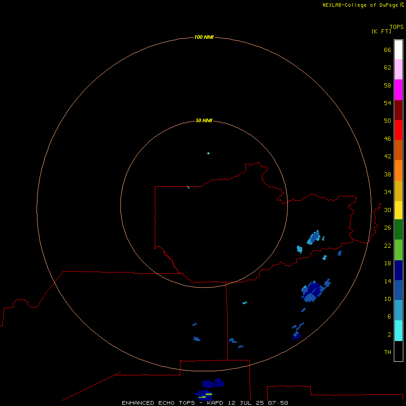This screenshot has width=406, height=406.
Task: Click the light pink 62 kft swatch
Action: coord(398,69)
